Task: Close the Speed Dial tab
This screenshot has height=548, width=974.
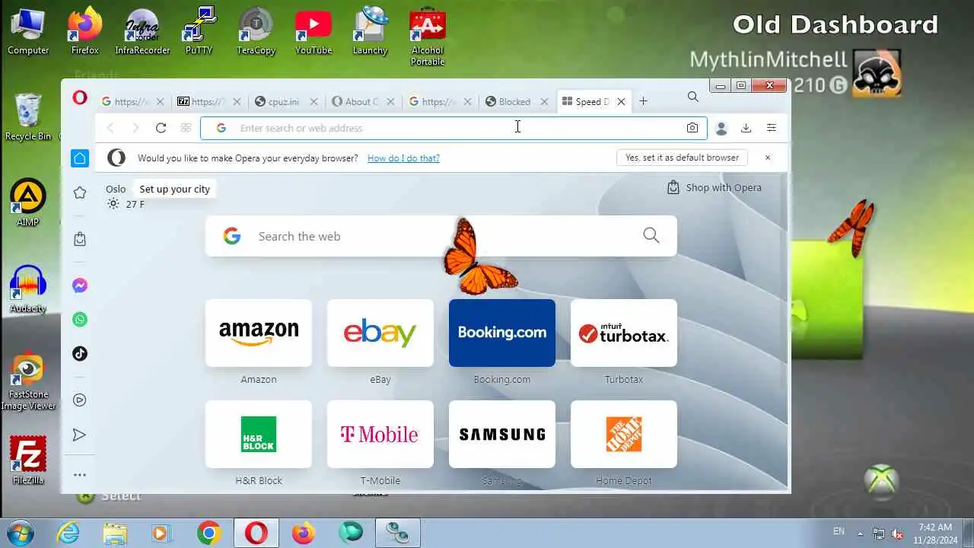Action: (x=621, y=101)
